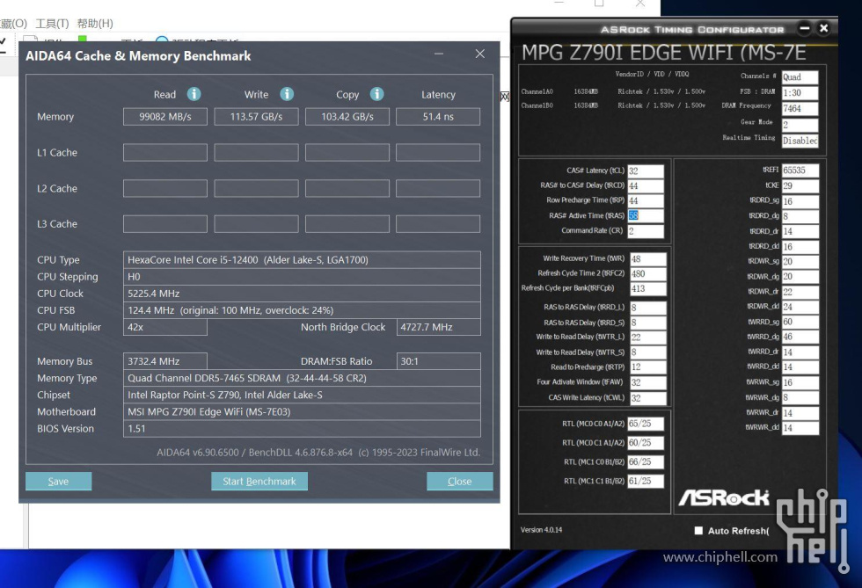862x588 pixels.
Task: Select the Write Recovery Time (tWR) field
Action: (x=648, y=258)
